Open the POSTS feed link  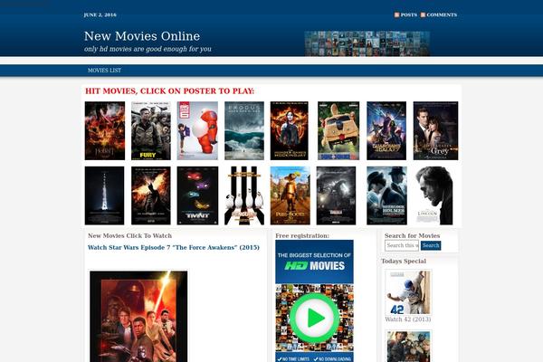pyautogui.click(x=409, y=14)
